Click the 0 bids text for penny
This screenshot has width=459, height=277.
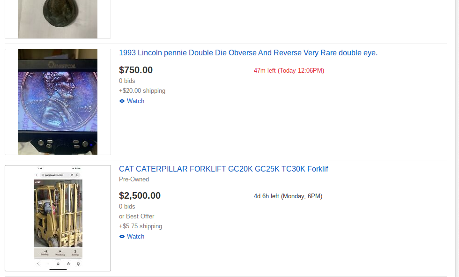[127, 81]
